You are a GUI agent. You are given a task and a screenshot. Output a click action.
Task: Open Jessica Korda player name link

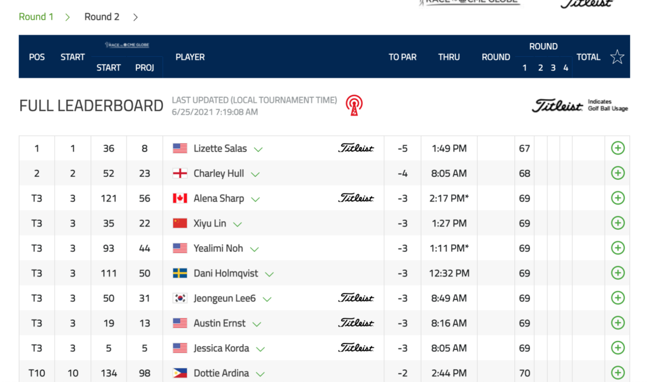221,348
